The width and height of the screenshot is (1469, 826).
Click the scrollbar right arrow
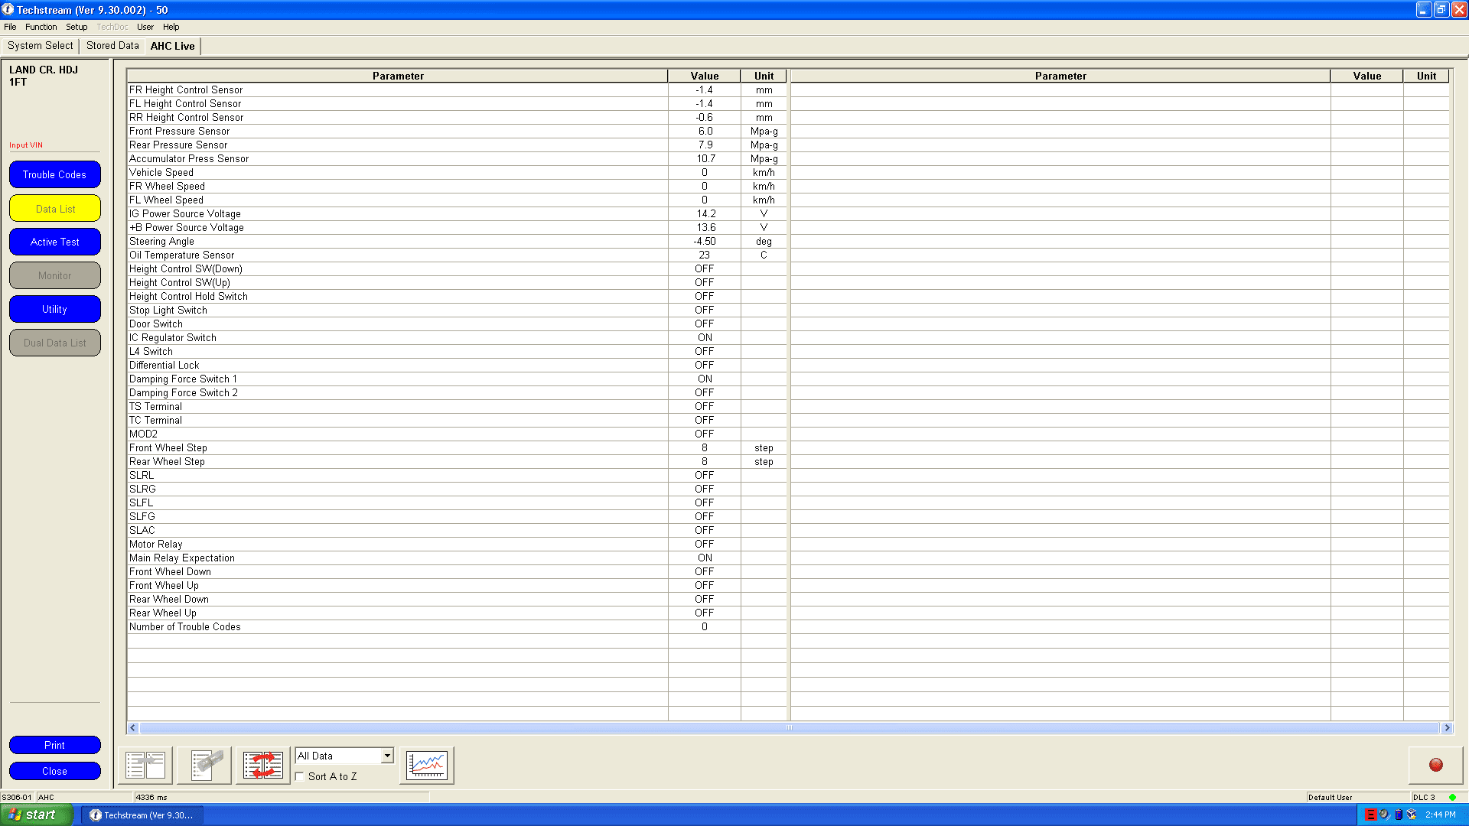tap(1447, 728)
